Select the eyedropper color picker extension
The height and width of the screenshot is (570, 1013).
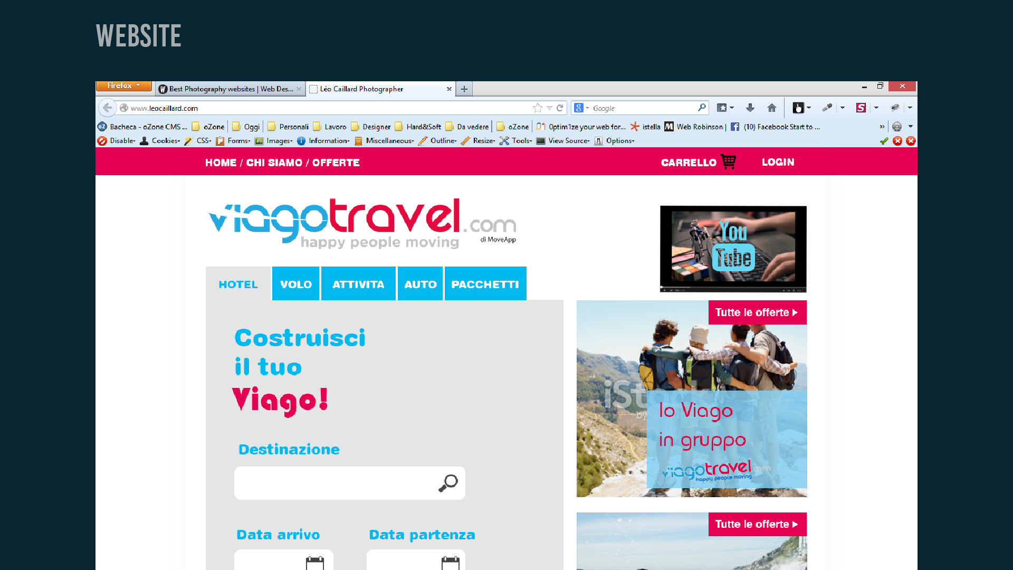tap(827, 108)
